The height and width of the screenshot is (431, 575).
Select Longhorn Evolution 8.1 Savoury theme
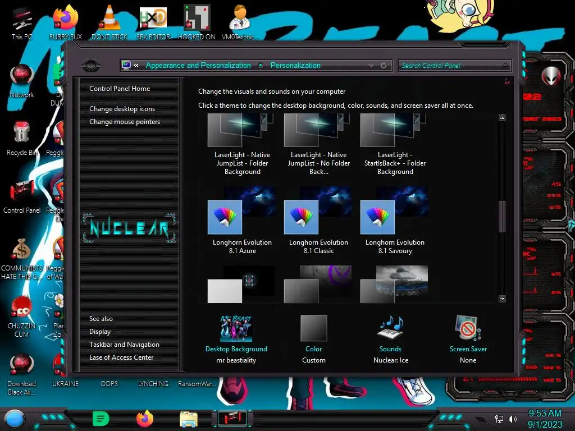point(395,221)
